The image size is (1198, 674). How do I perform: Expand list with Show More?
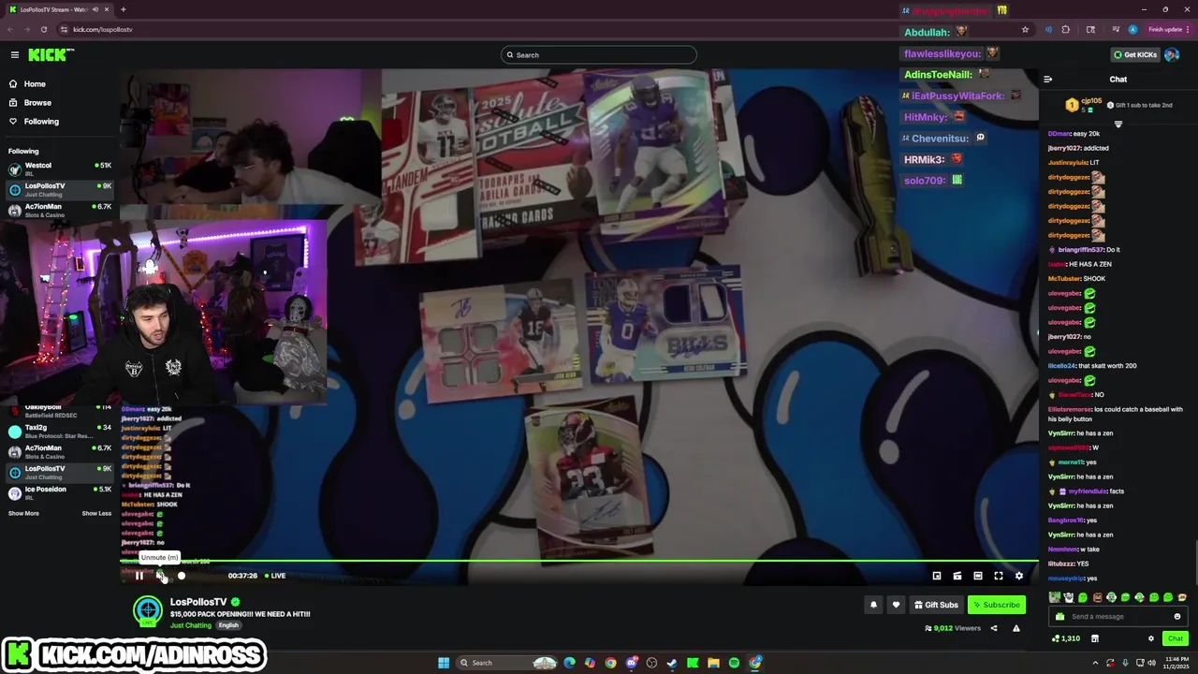pos(23,513)
